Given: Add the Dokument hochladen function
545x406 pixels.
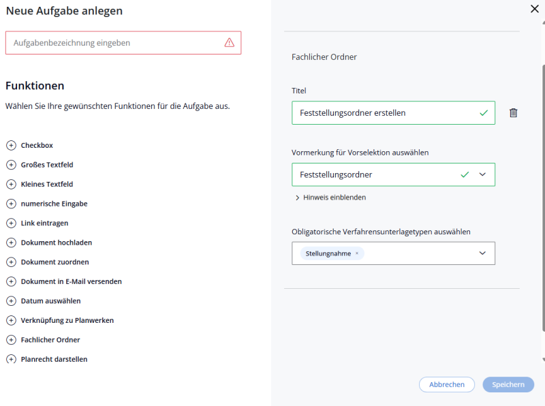Looking at the screenshot, I should (x=11, y=242).
